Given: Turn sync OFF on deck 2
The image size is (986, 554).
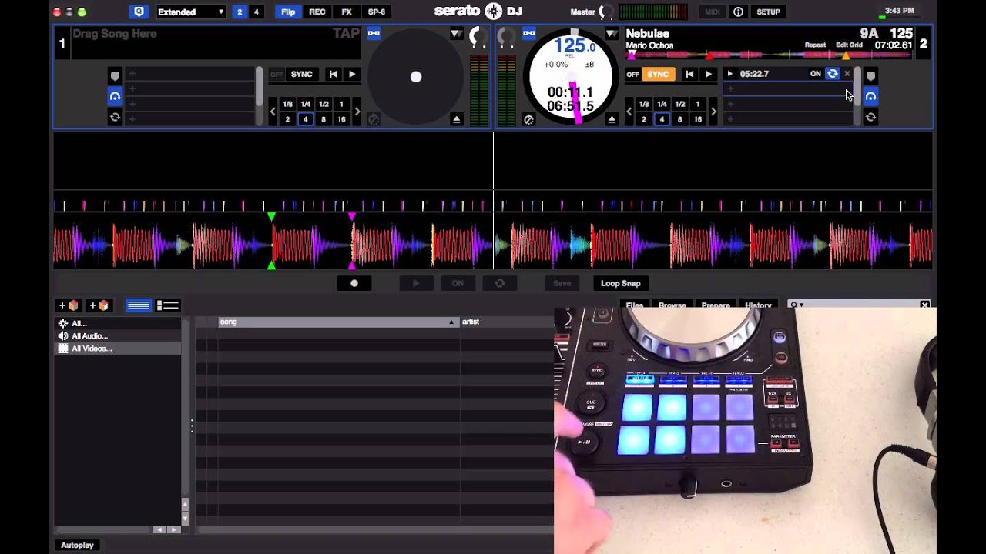Looking at the screenshot, I should 632,74.
